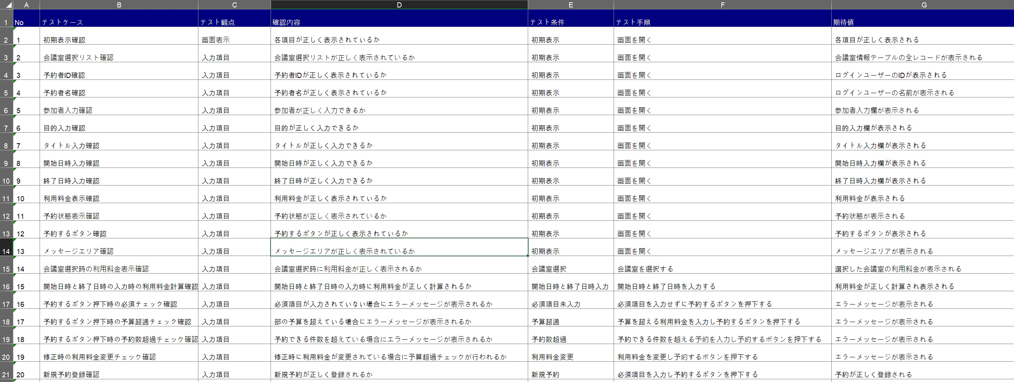Click header cell 確認内容
This screenshot has height=382, width=1014.
pos(399,18)
